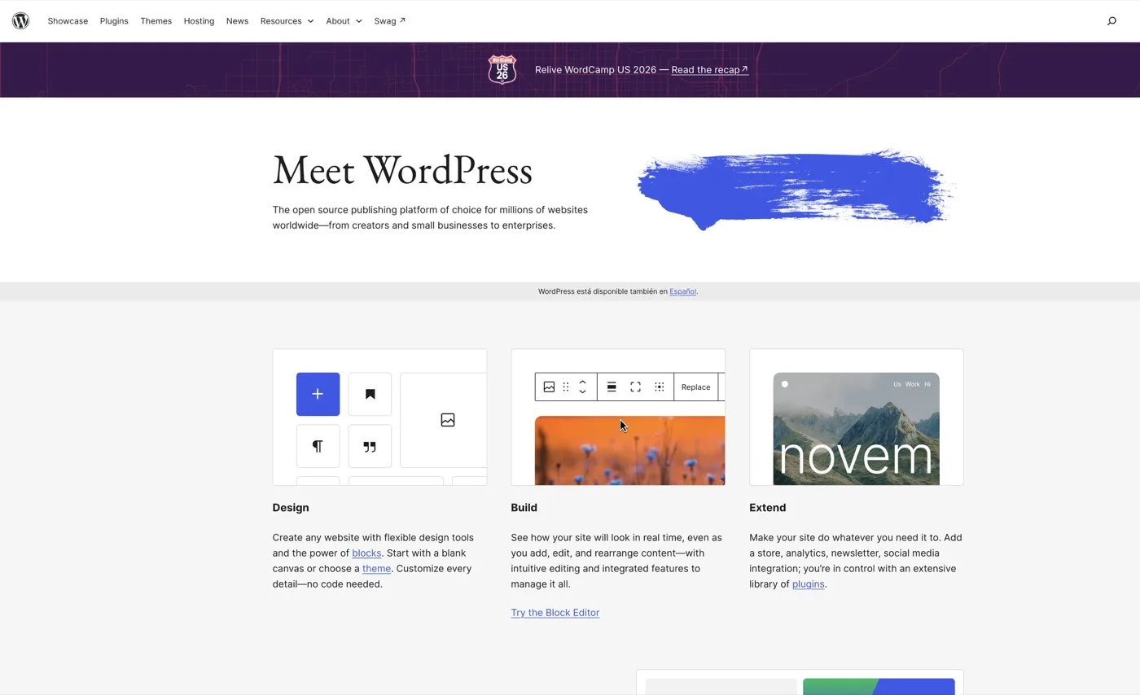This screenshot has width=1140, height=695.
Task: Click the Español language link
Action: 682,291
